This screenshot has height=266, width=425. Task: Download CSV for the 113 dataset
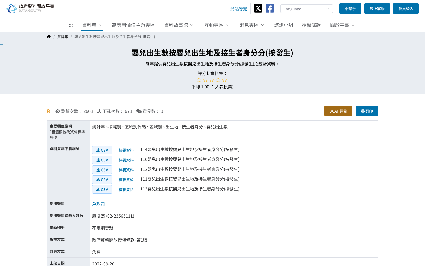point(102,189)
